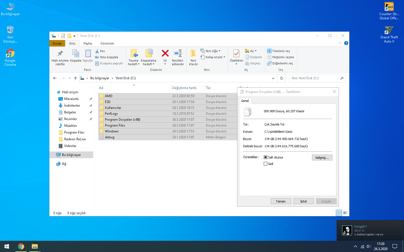
Task: Click Hiçbirini seçme select none
Action: click(x=281, y=57)
